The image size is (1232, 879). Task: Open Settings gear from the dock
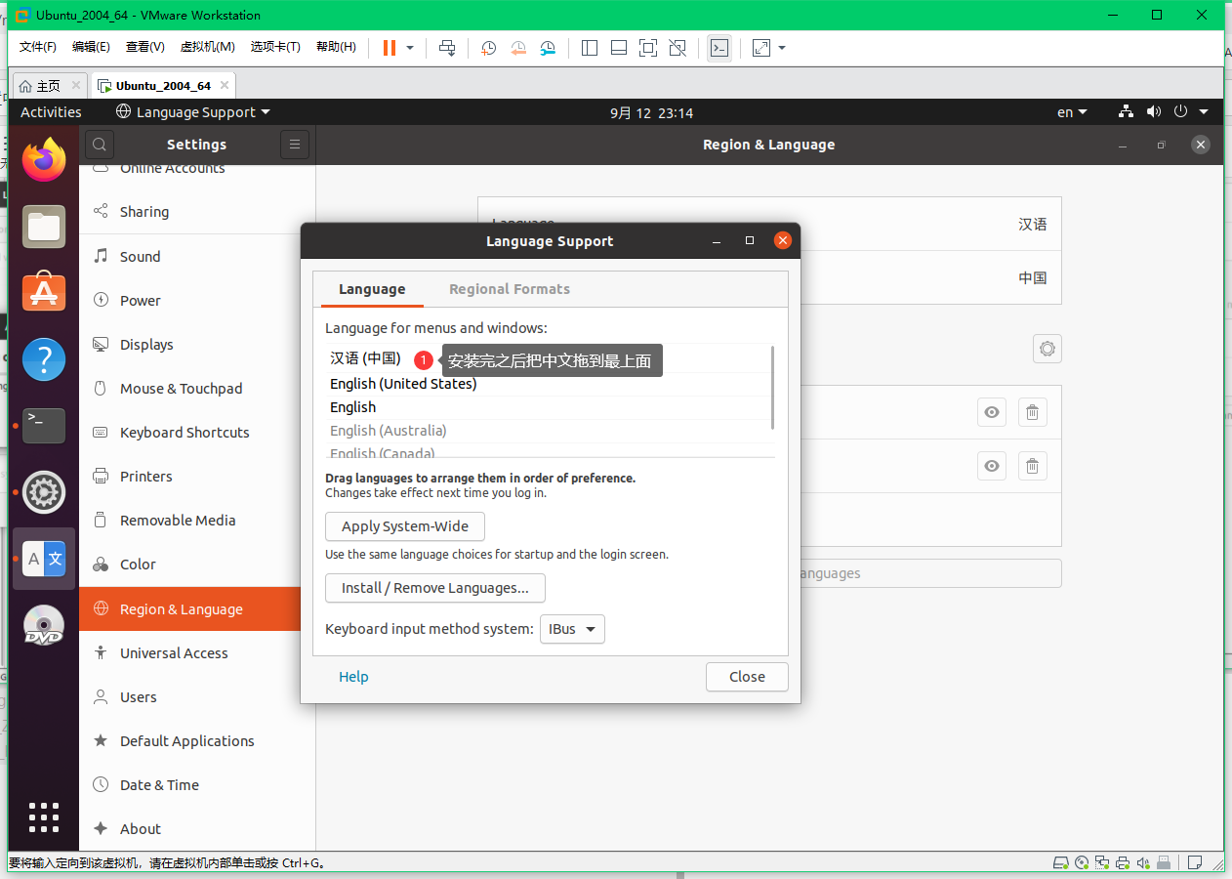pos(44,492)
